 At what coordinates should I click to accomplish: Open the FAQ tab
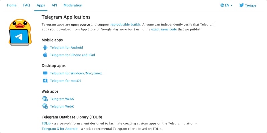click(27, 5)
